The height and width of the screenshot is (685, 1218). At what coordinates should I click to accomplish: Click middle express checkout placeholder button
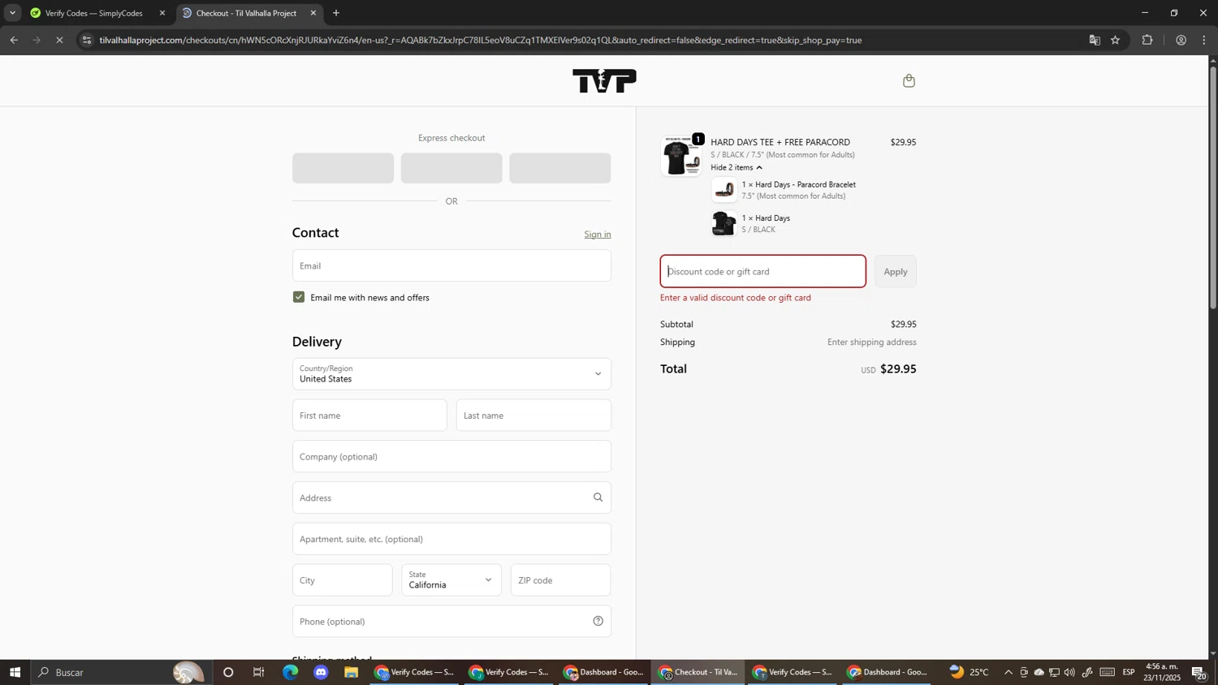451,168
